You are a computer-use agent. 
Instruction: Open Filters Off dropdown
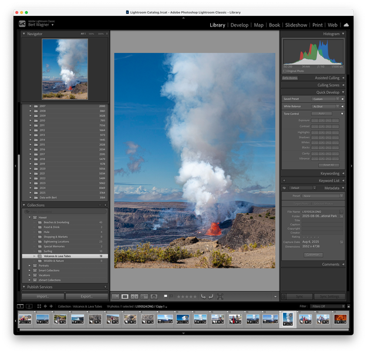tap(328, 307)
